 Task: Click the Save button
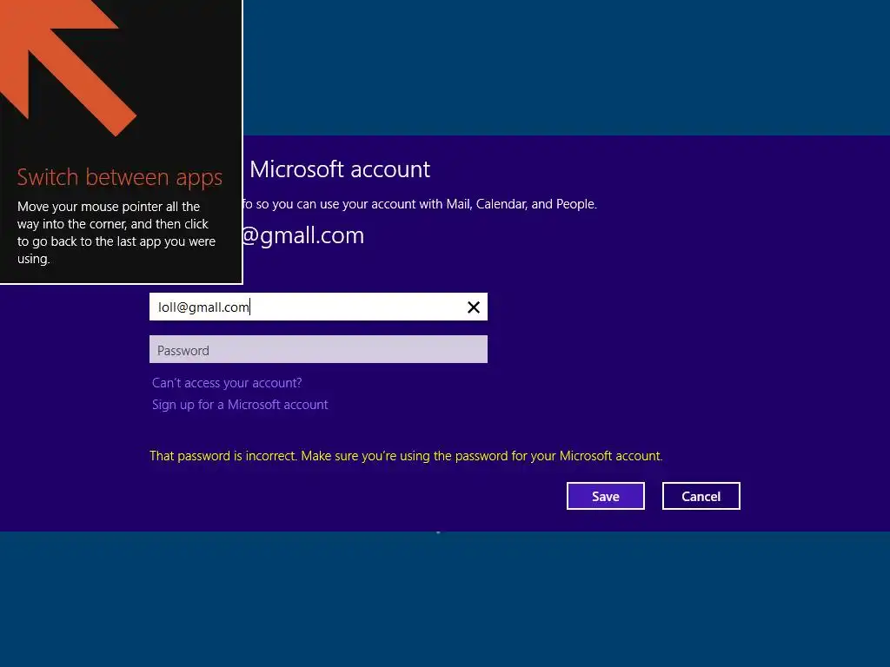(x=606, y=496)
